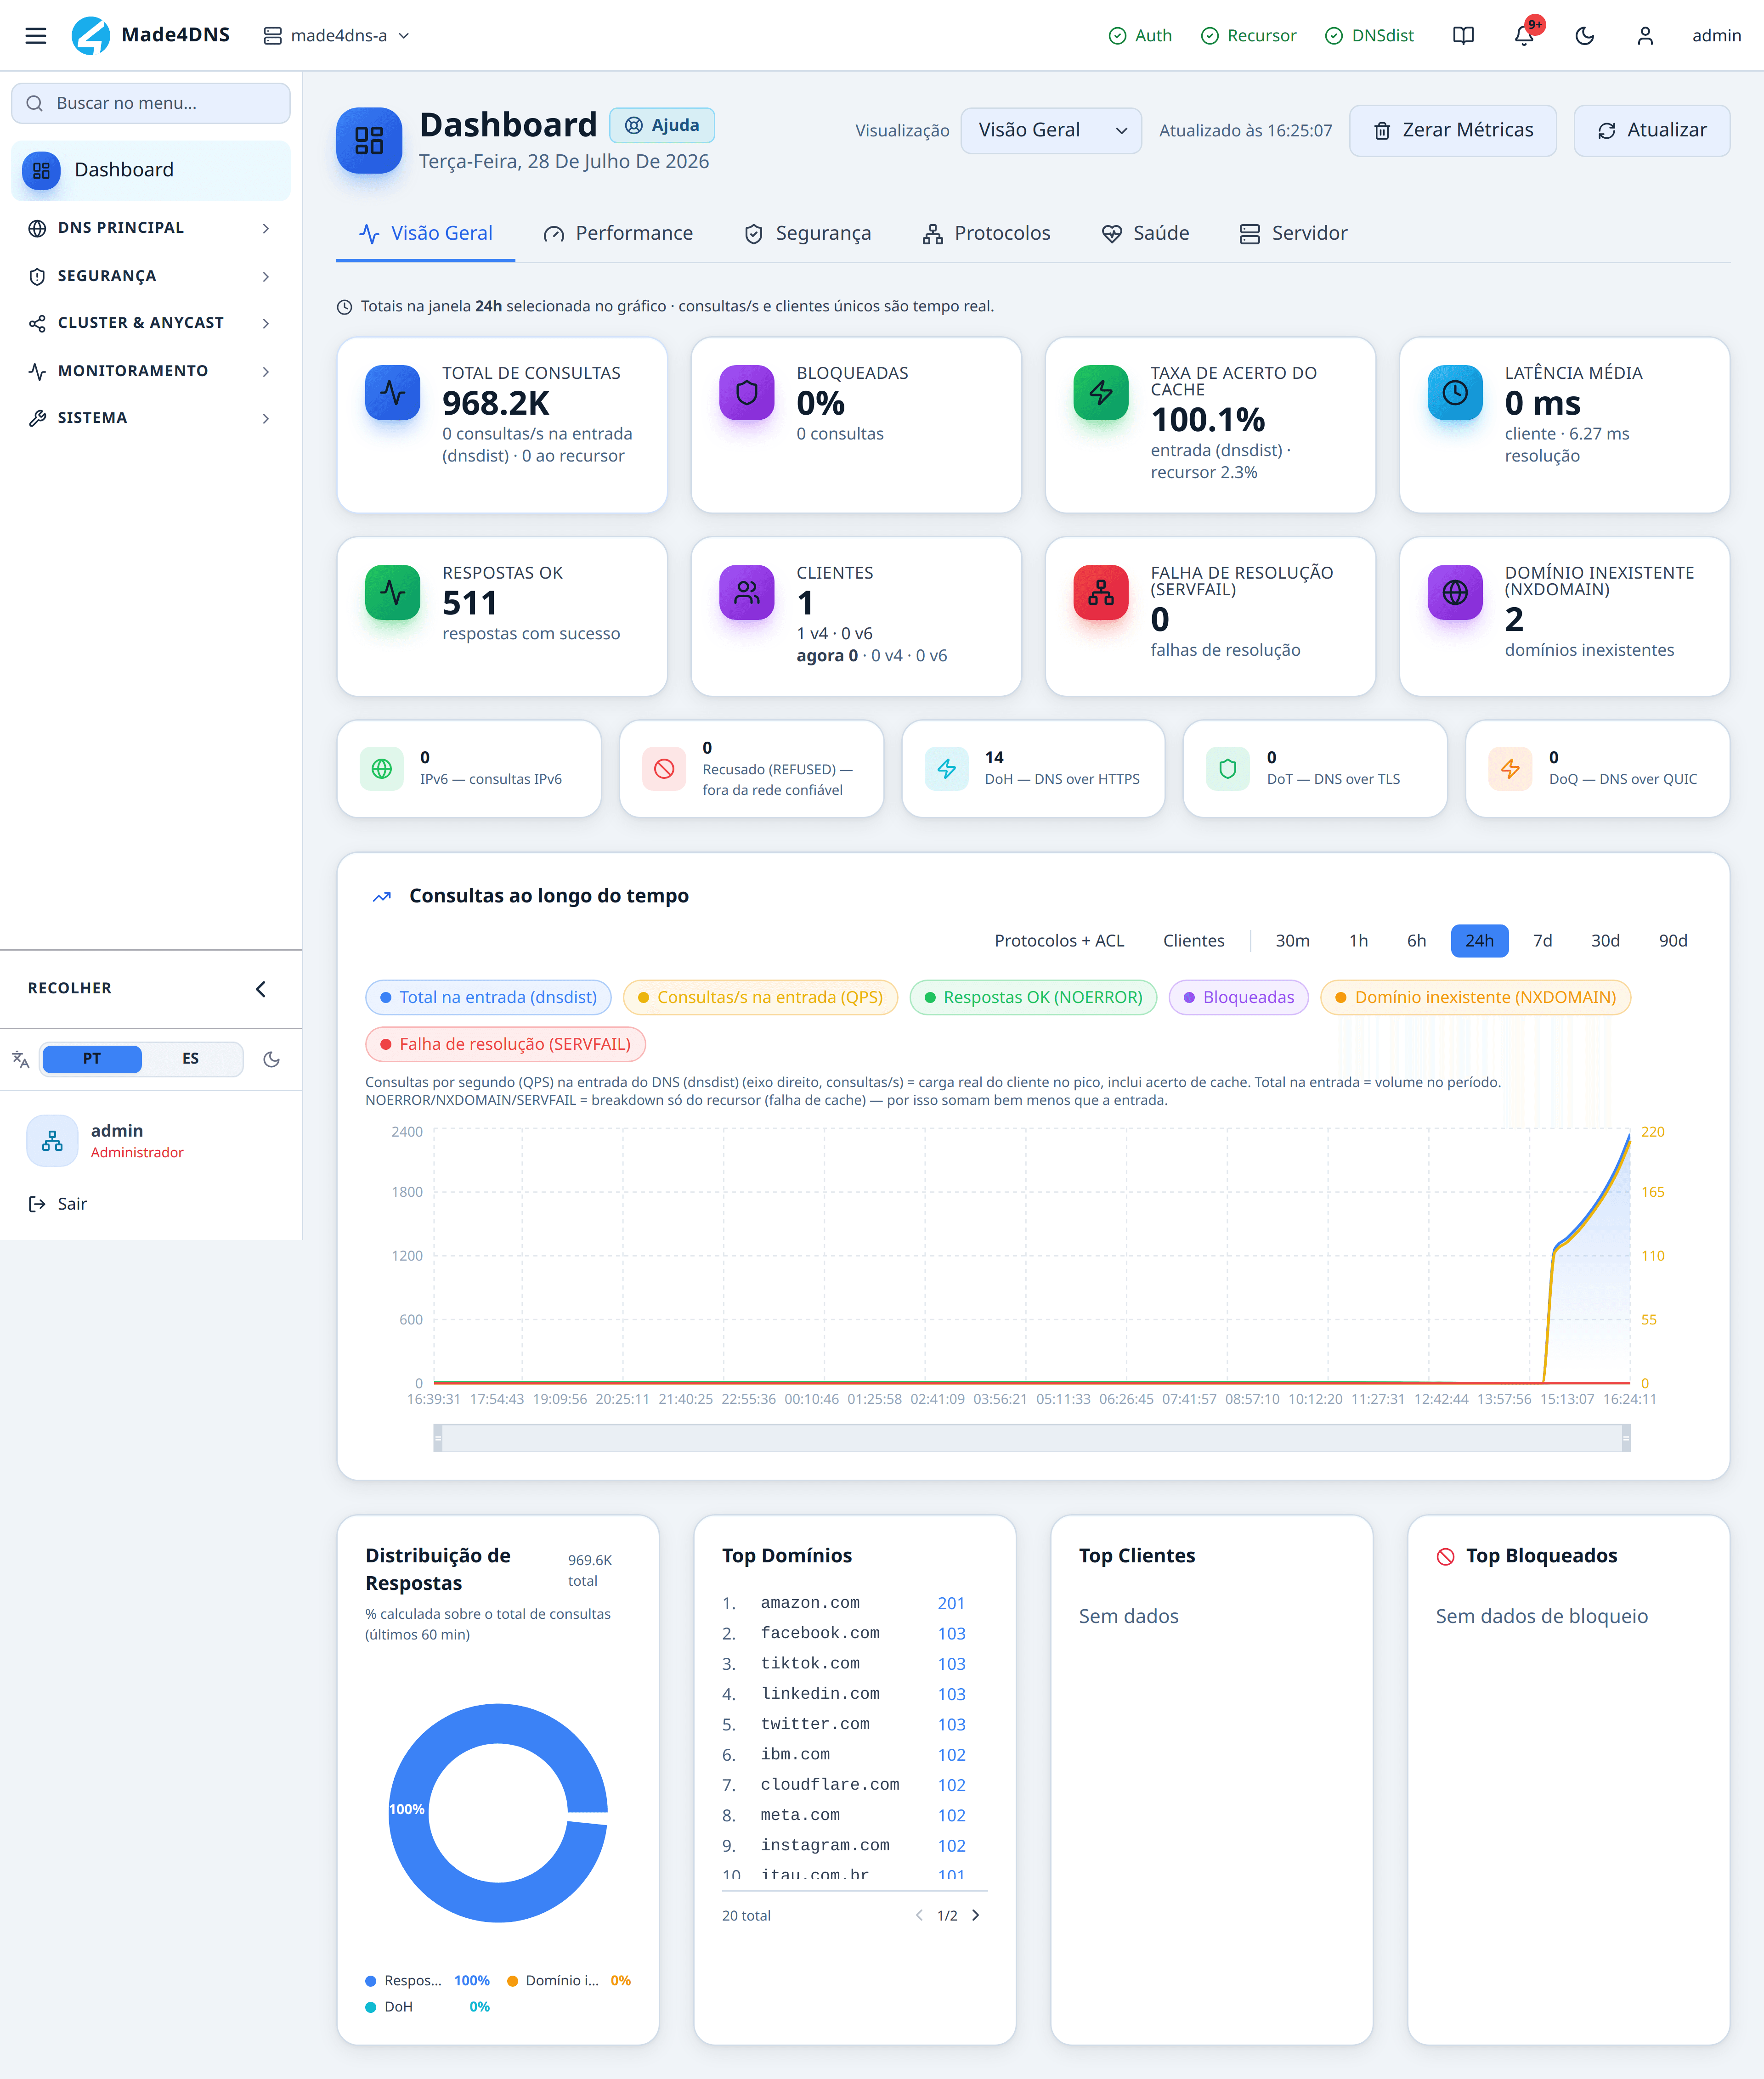The height and width of the screenshot is (2079, 1764).
Task: Switch to the Segurança tab
Action: [x=808, y=234]
